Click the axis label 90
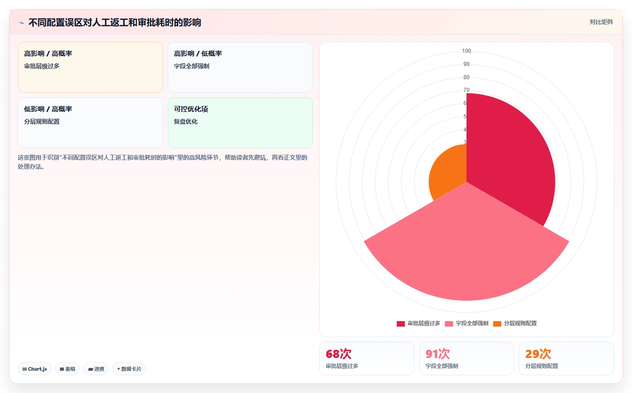The width and height of the screenshot is (632, 393). (x=466, y=64)
